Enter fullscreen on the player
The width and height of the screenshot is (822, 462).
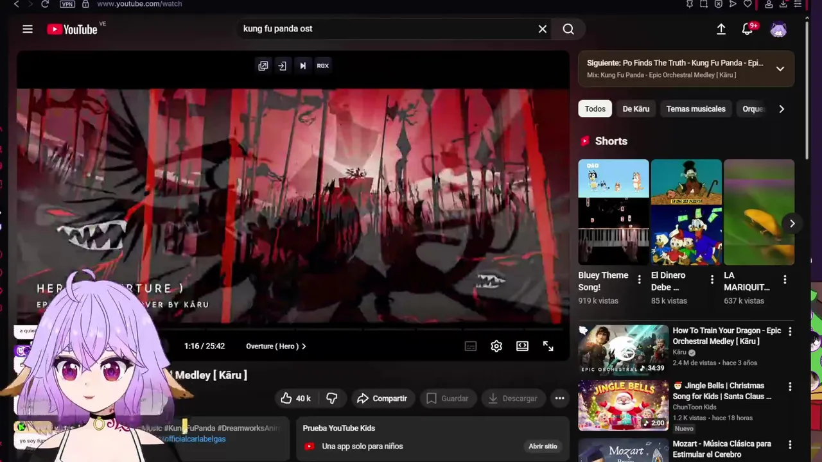tap(548, 346)
